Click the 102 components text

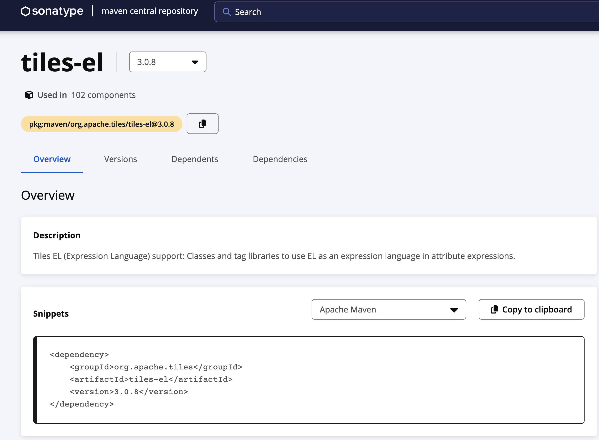[103, 95]
